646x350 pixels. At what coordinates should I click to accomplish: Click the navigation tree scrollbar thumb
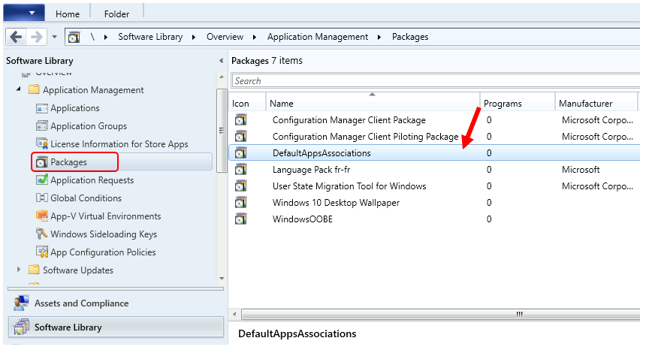[222, 131]
